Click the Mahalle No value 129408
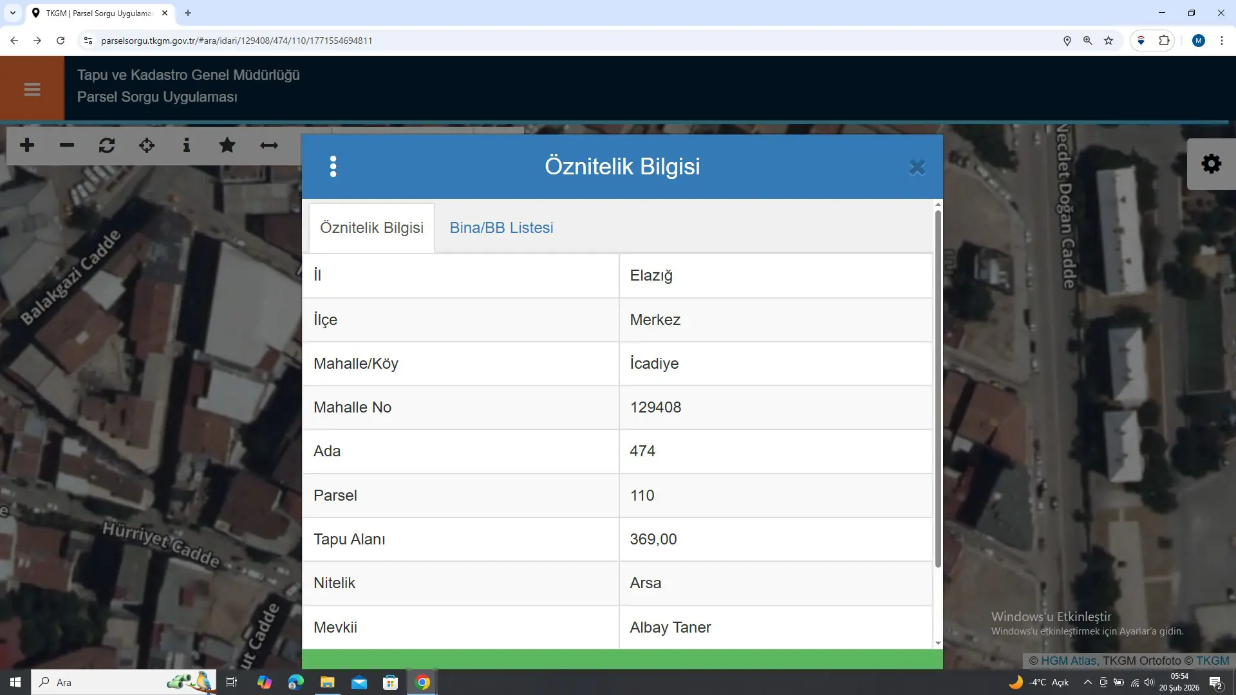The width and height of the screenshot is (1236, 695). 655,407
